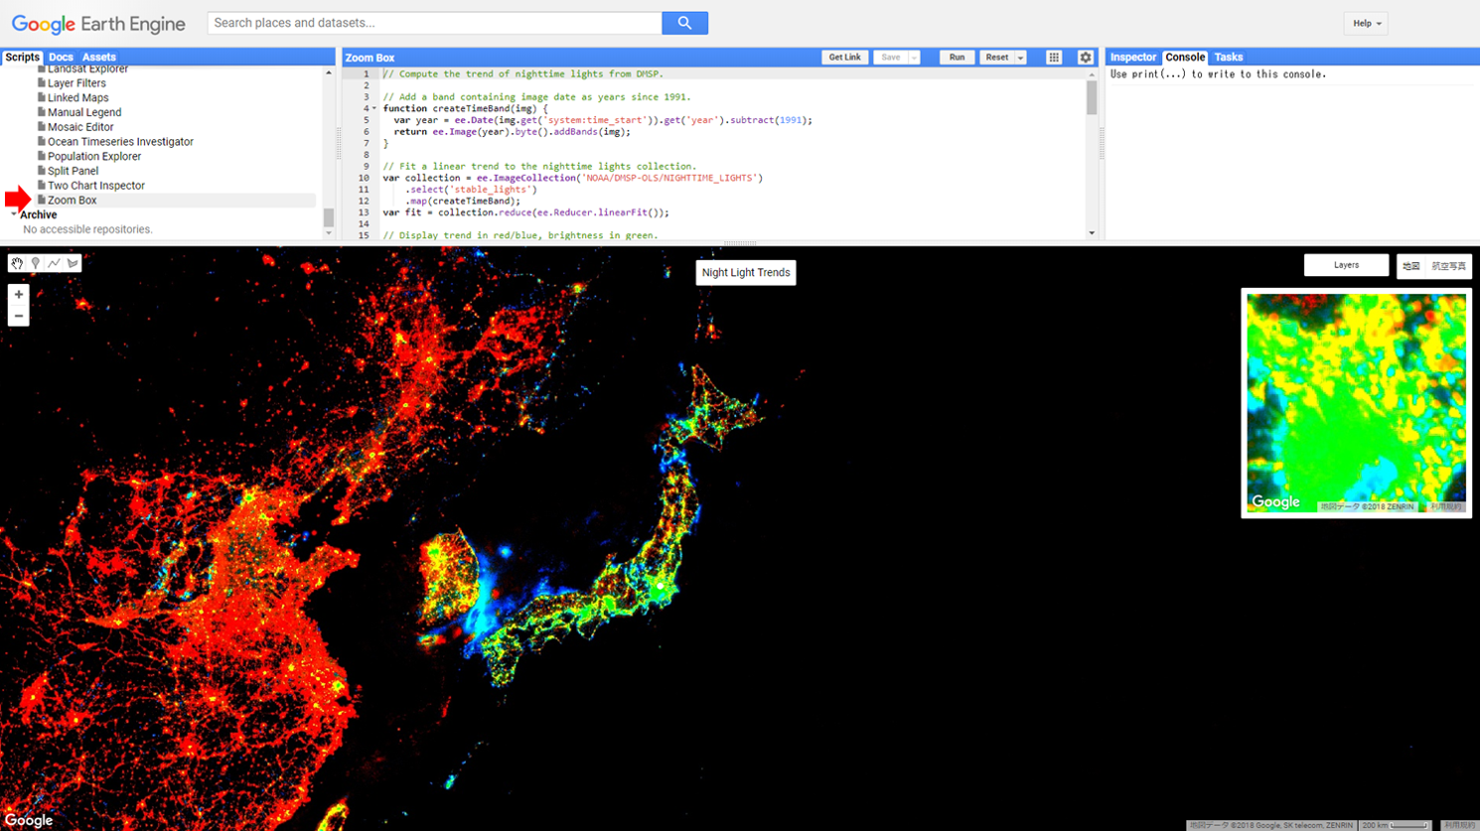Image resolution: width=1480 pixels, height=831 pixels.
Task: Open the code editor settings gear
Action: 1086,58
